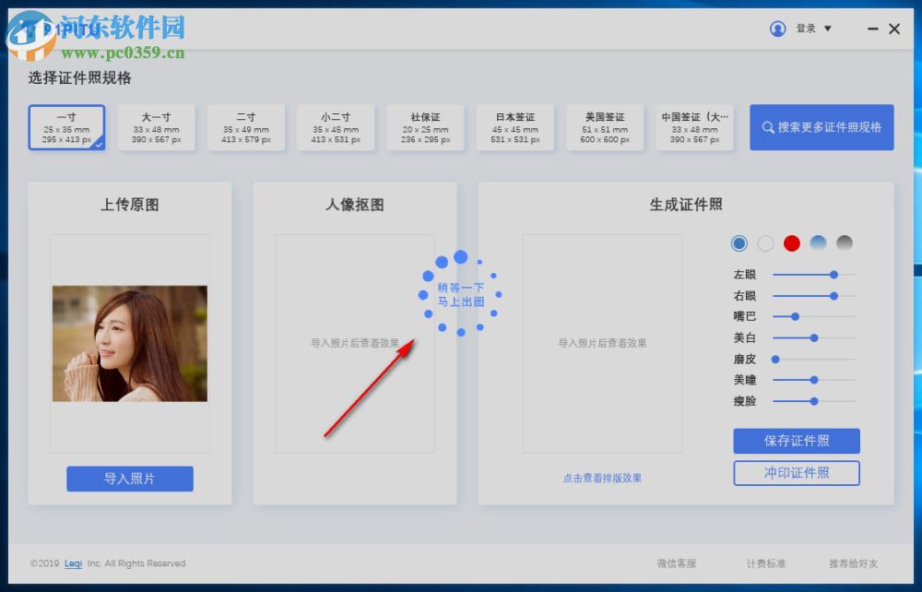Activate the 小二寸 size option
This screenshot has width=922, height=592.
(336, 127)
